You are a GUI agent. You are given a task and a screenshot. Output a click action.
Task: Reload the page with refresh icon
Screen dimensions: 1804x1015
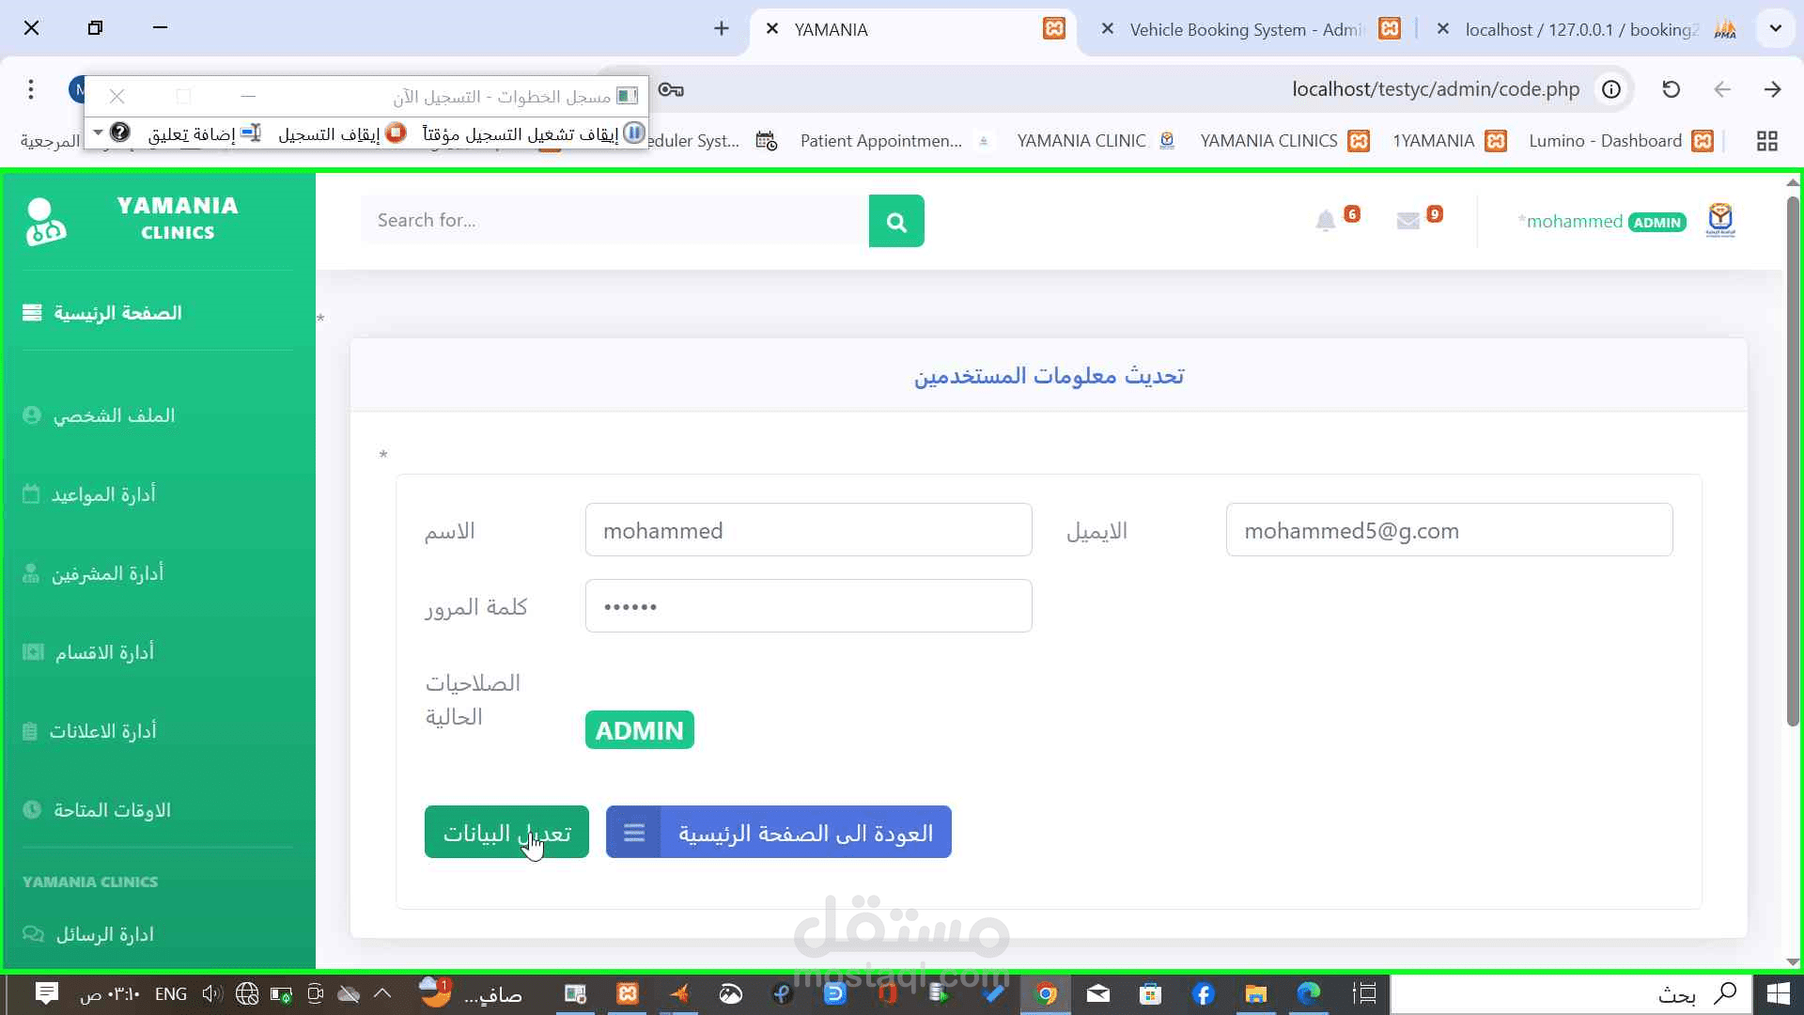[1671, 89]
